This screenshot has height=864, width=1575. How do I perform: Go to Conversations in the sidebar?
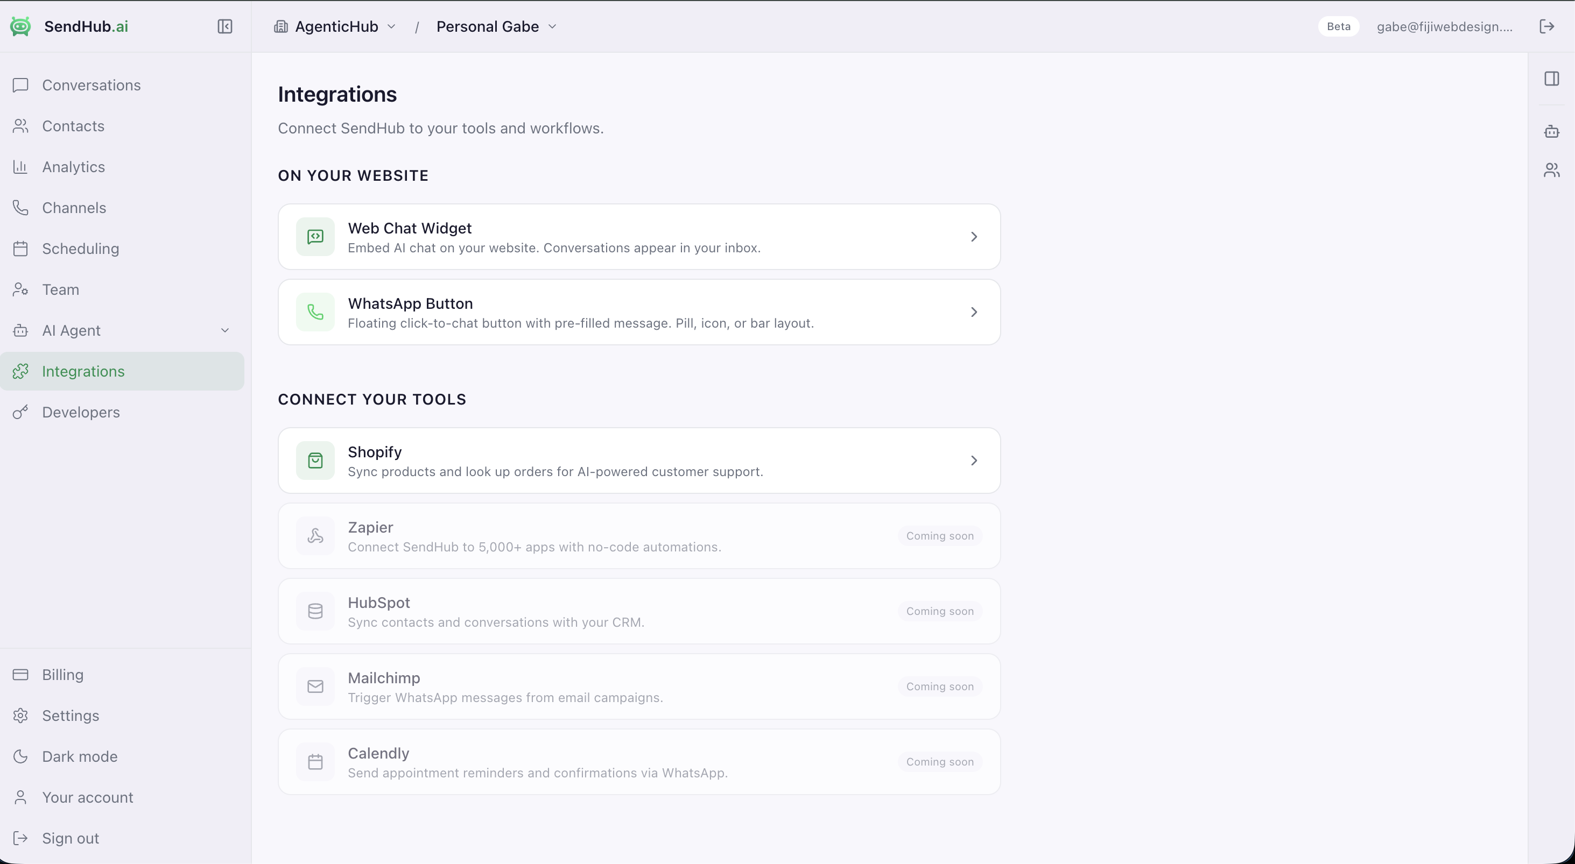click(122, 85)
